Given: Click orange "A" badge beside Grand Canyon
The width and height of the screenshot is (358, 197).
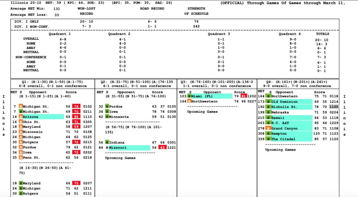Looking at the screenshot, I should click(x=268, y=128).
